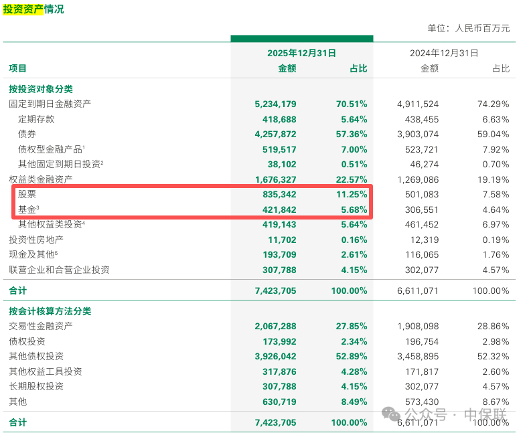
Task: Select the 2025年12月31日 column header
Action: pyautogui.click(x=301, y=52)
